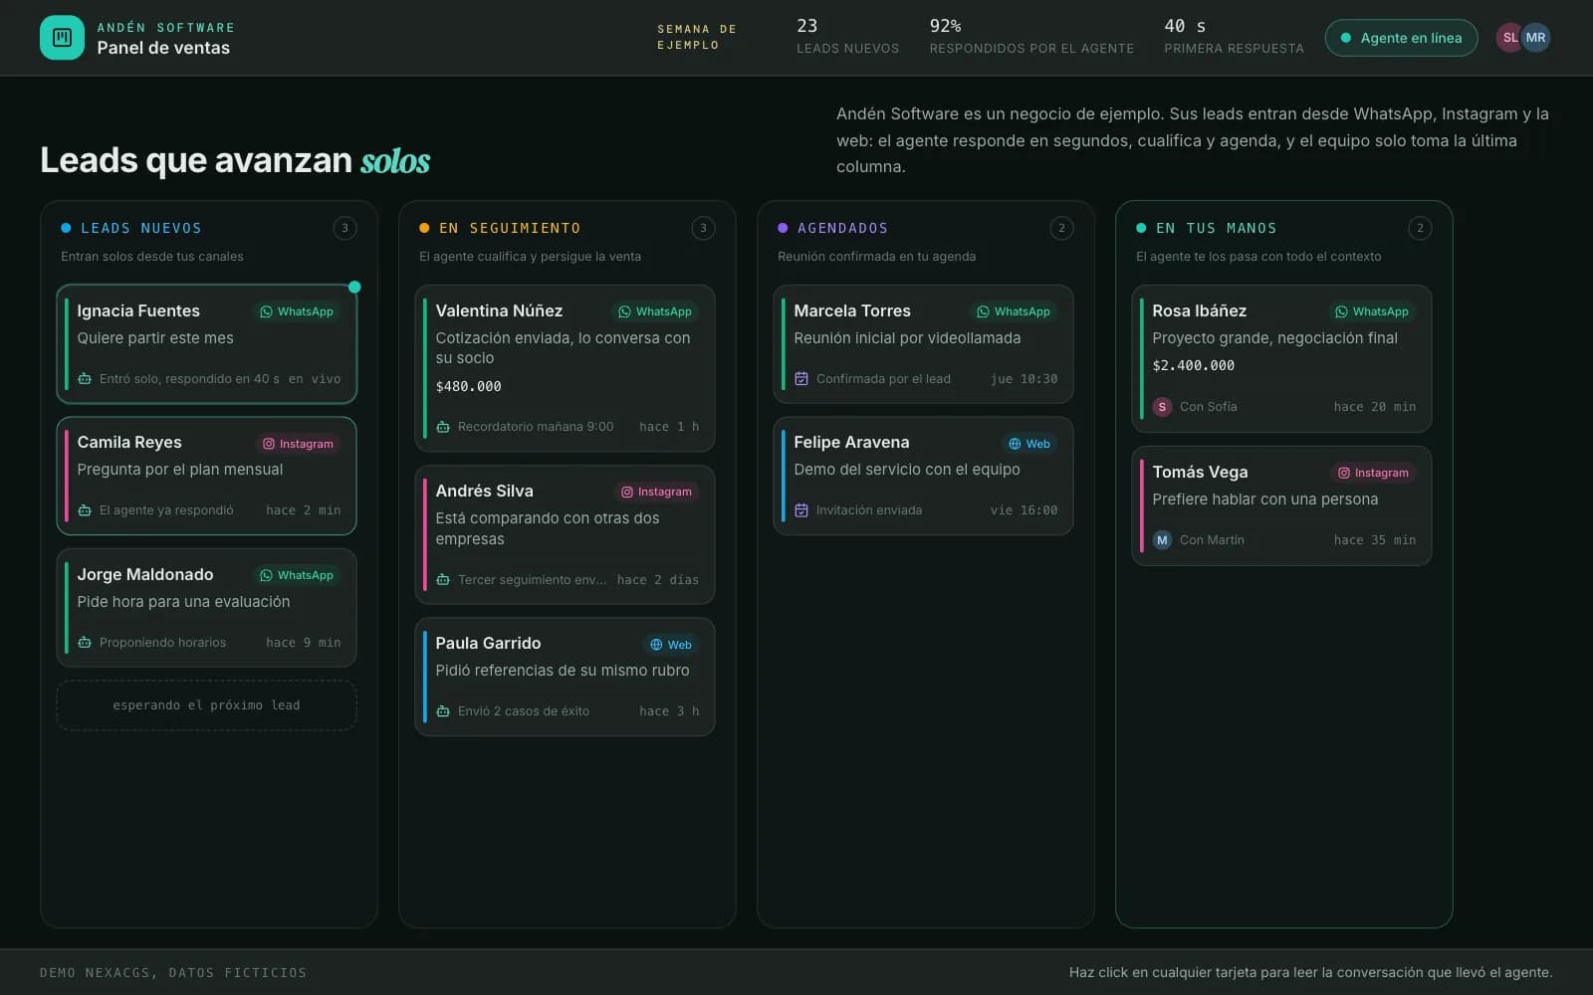1593x995 pixels.
Task: Click WhatsApp badge on Valentina Núñez card
Action: [x=655, y=311]
